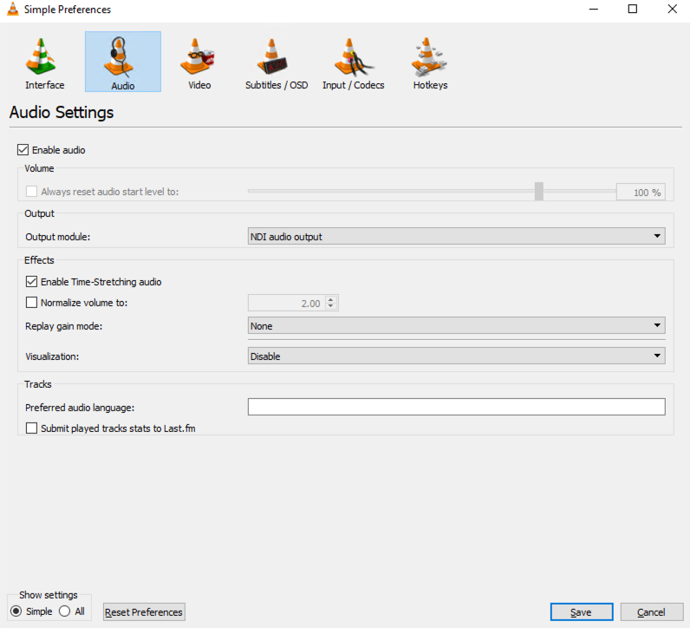
Task: Decrease normalize volume with down arrow
Action: point(331,306)
